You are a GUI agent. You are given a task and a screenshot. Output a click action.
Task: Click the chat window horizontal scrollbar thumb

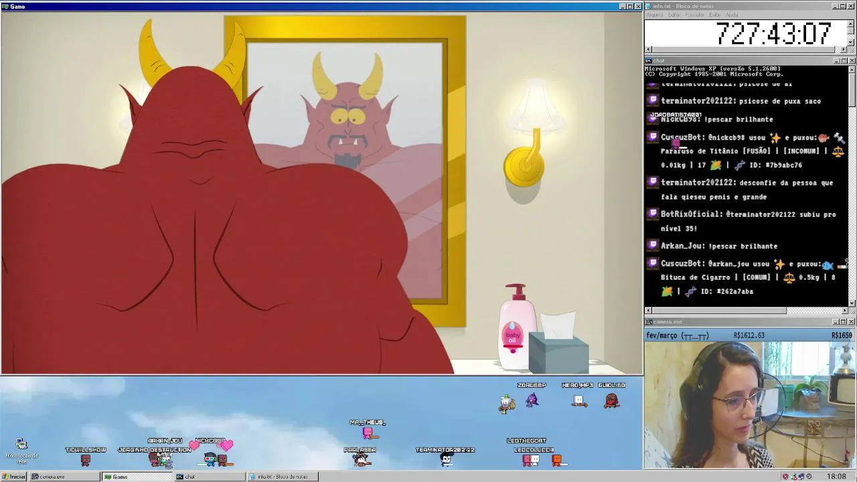coord(719,311)
